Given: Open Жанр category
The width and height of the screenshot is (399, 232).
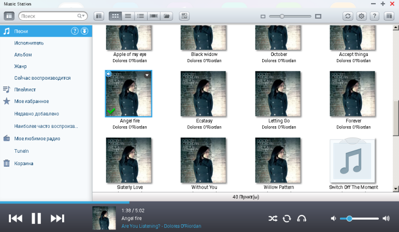Looking at the screenshot, I should point(20,66).
